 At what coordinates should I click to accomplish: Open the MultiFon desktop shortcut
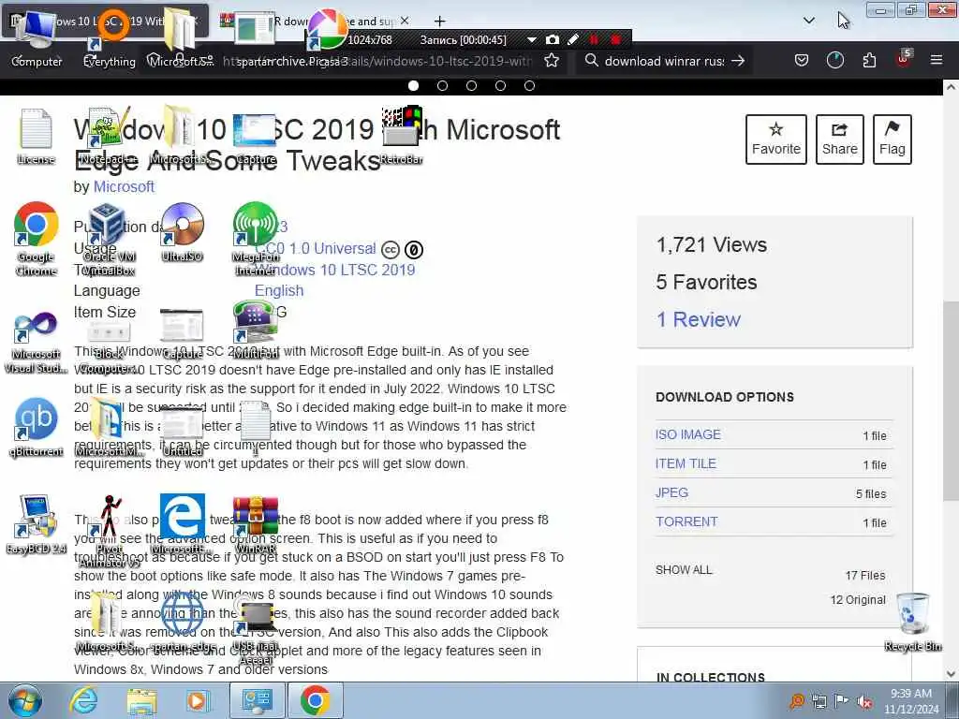coord(256,330)
